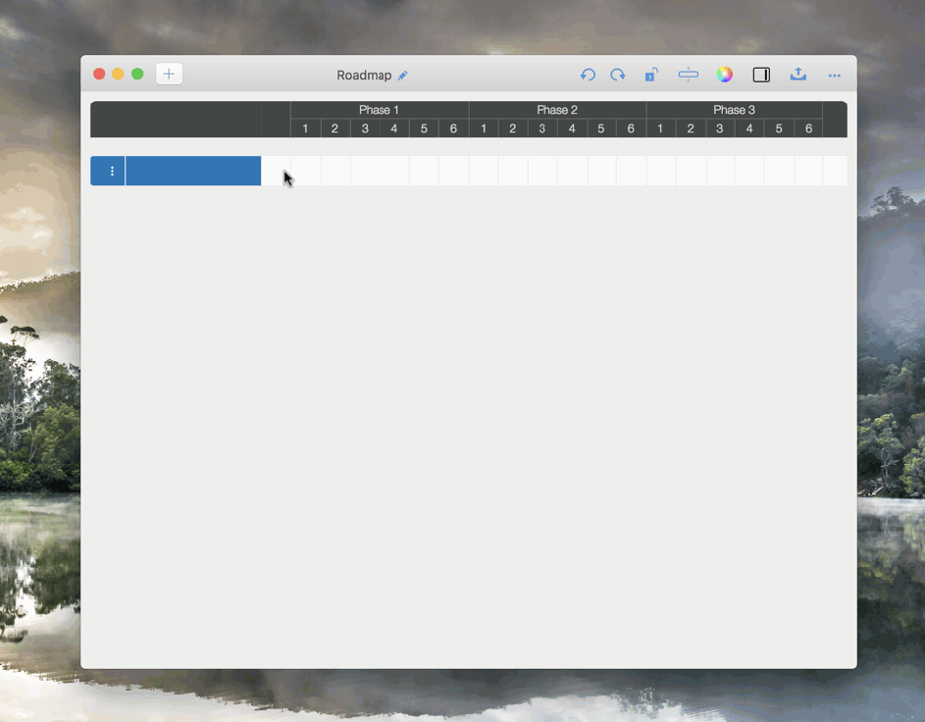The width and height of the screenshot is (925, 722).
Task: Open the color wheel picker
Action: 724,75
